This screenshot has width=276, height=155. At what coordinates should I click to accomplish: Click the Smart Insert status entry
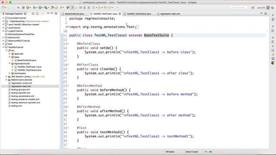tap(191, 152)
